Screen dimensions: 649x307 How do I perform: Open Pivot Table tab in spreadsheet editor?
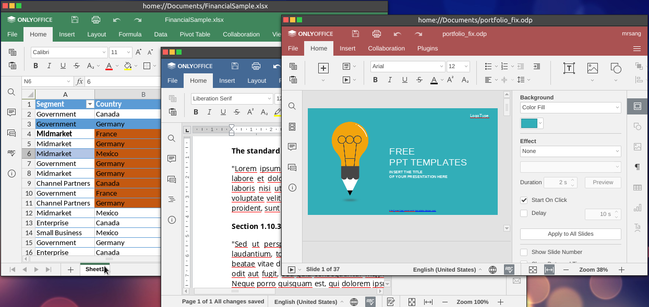pos(195,34)
